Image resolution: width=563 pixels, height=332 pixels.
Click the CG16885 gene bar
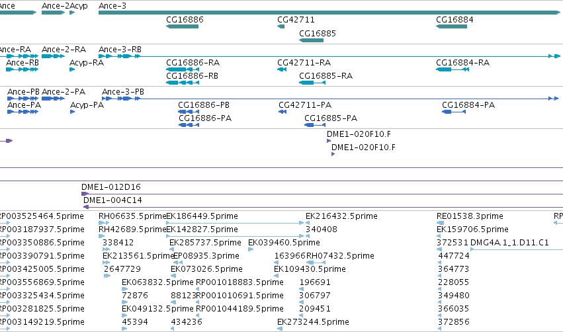click(312, 40)
